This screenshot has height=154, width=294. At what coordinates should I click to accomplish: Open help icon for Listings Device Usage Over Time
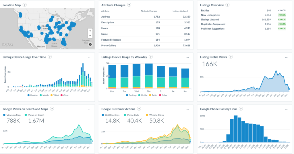50,57
